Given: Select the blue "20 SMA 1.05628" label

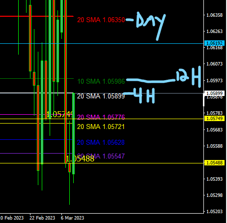Looking at the screenshot, I should (x=101, y=142).
